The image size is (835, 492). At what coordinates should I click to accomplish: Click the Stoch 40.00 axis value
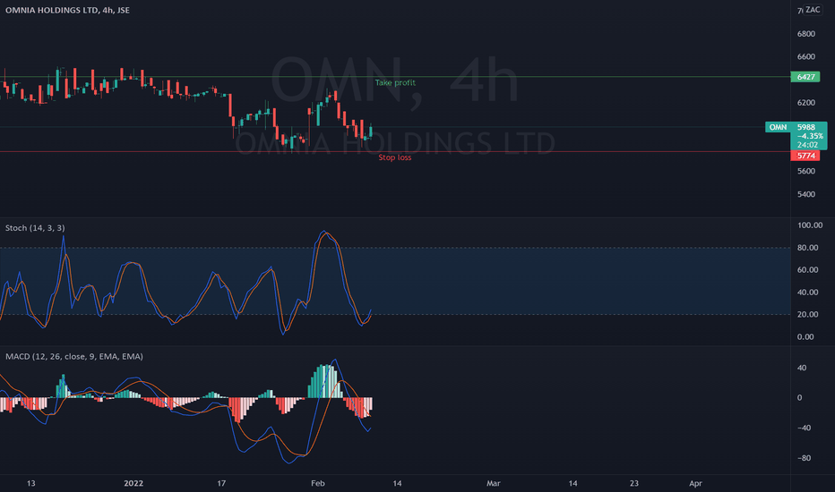coord(808,292)
